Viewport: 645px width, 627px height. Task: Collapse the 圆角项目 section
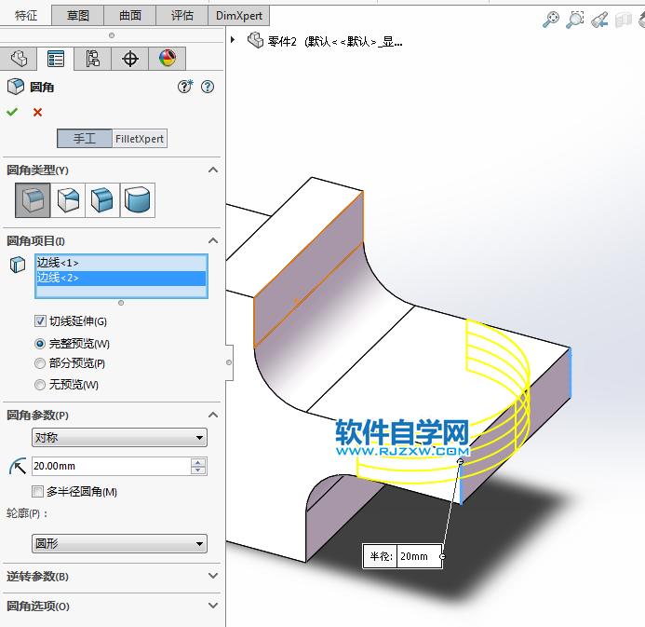pos(213,240)
